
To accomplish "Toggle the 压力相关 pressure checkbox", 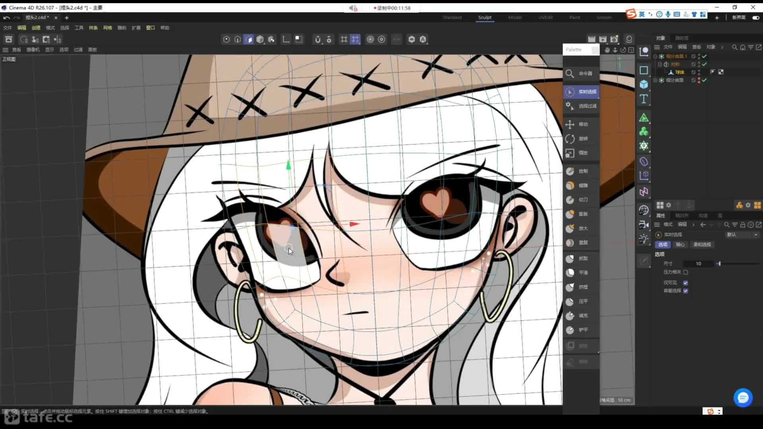I will 686,272.
